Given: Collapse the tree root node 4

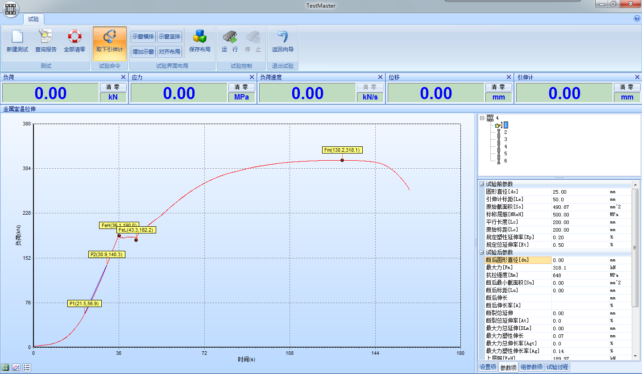Looking at the screenshot, I should click(x=482, y=118).
